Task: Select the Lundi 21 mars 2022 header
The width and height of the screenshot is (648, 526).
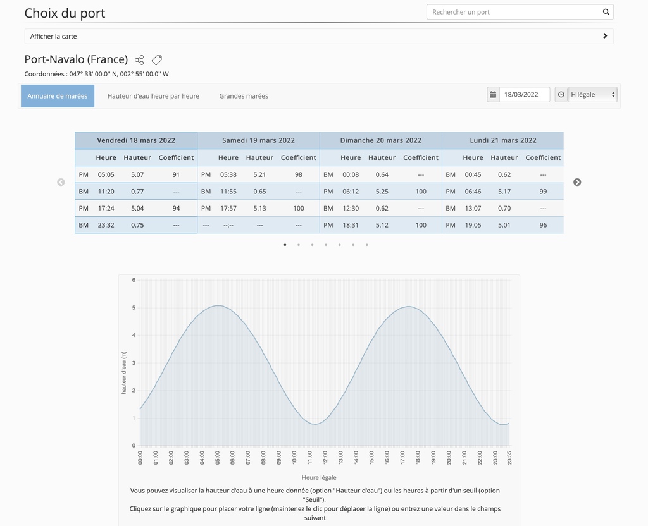Action: pyautogui.click(x=503, y=140)
